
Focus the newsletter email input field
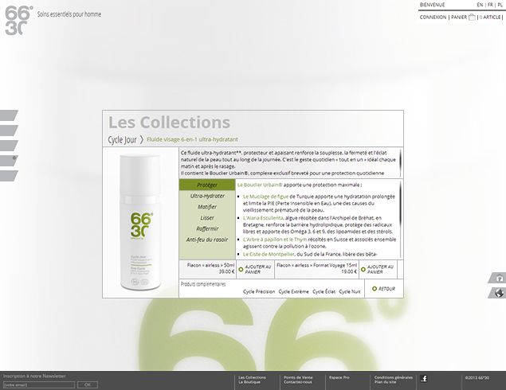[39, 385]
